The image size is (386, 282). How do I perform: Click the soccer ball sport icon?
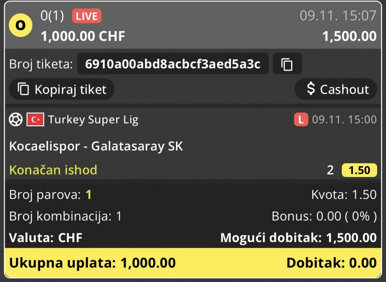point(16,119)
